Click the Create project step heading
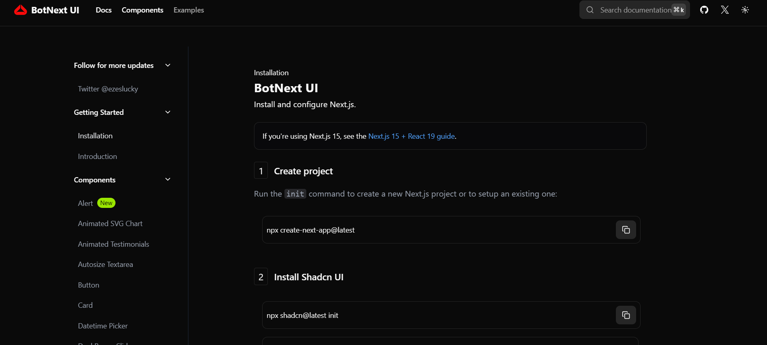This screenshot has width=767, height=345. click(x=303, y=171)
